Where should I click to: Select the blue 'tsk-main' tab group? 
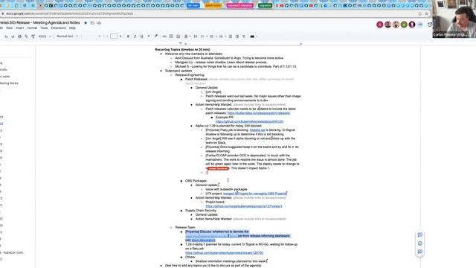coord(193,5)
